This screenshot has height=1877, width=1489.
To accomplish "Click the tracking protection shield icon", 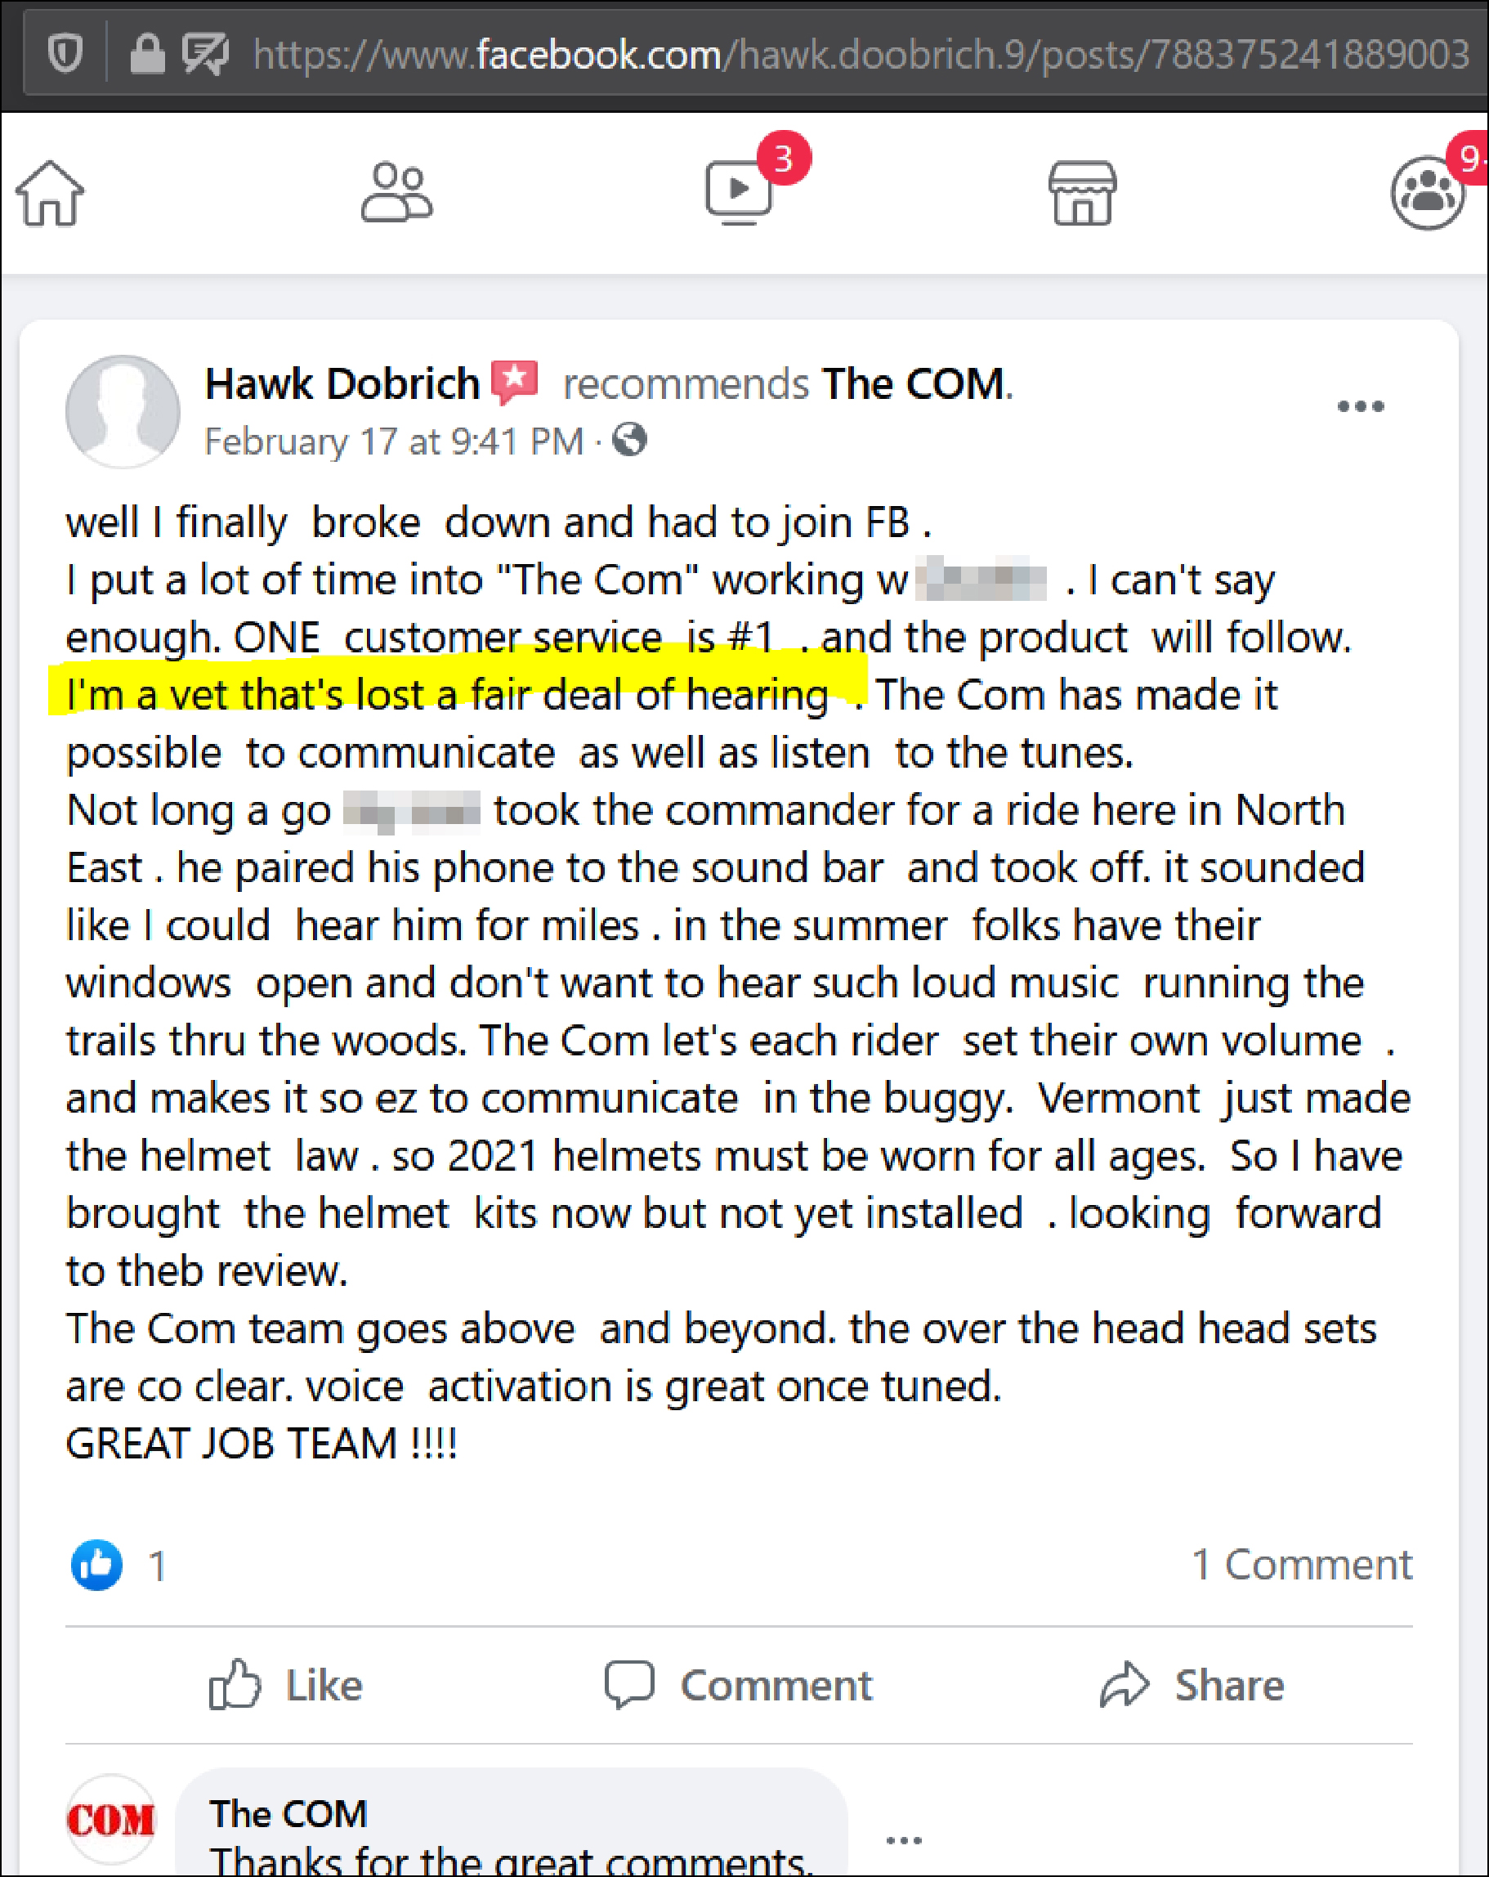I will (x=65, y=54).
